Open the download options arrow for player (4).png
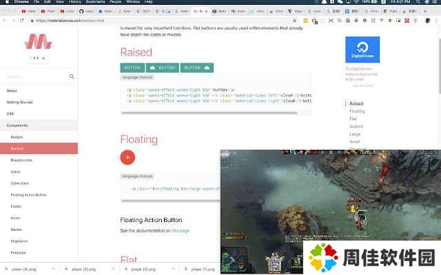Screen dimensions: 441x275 [52, 269]
